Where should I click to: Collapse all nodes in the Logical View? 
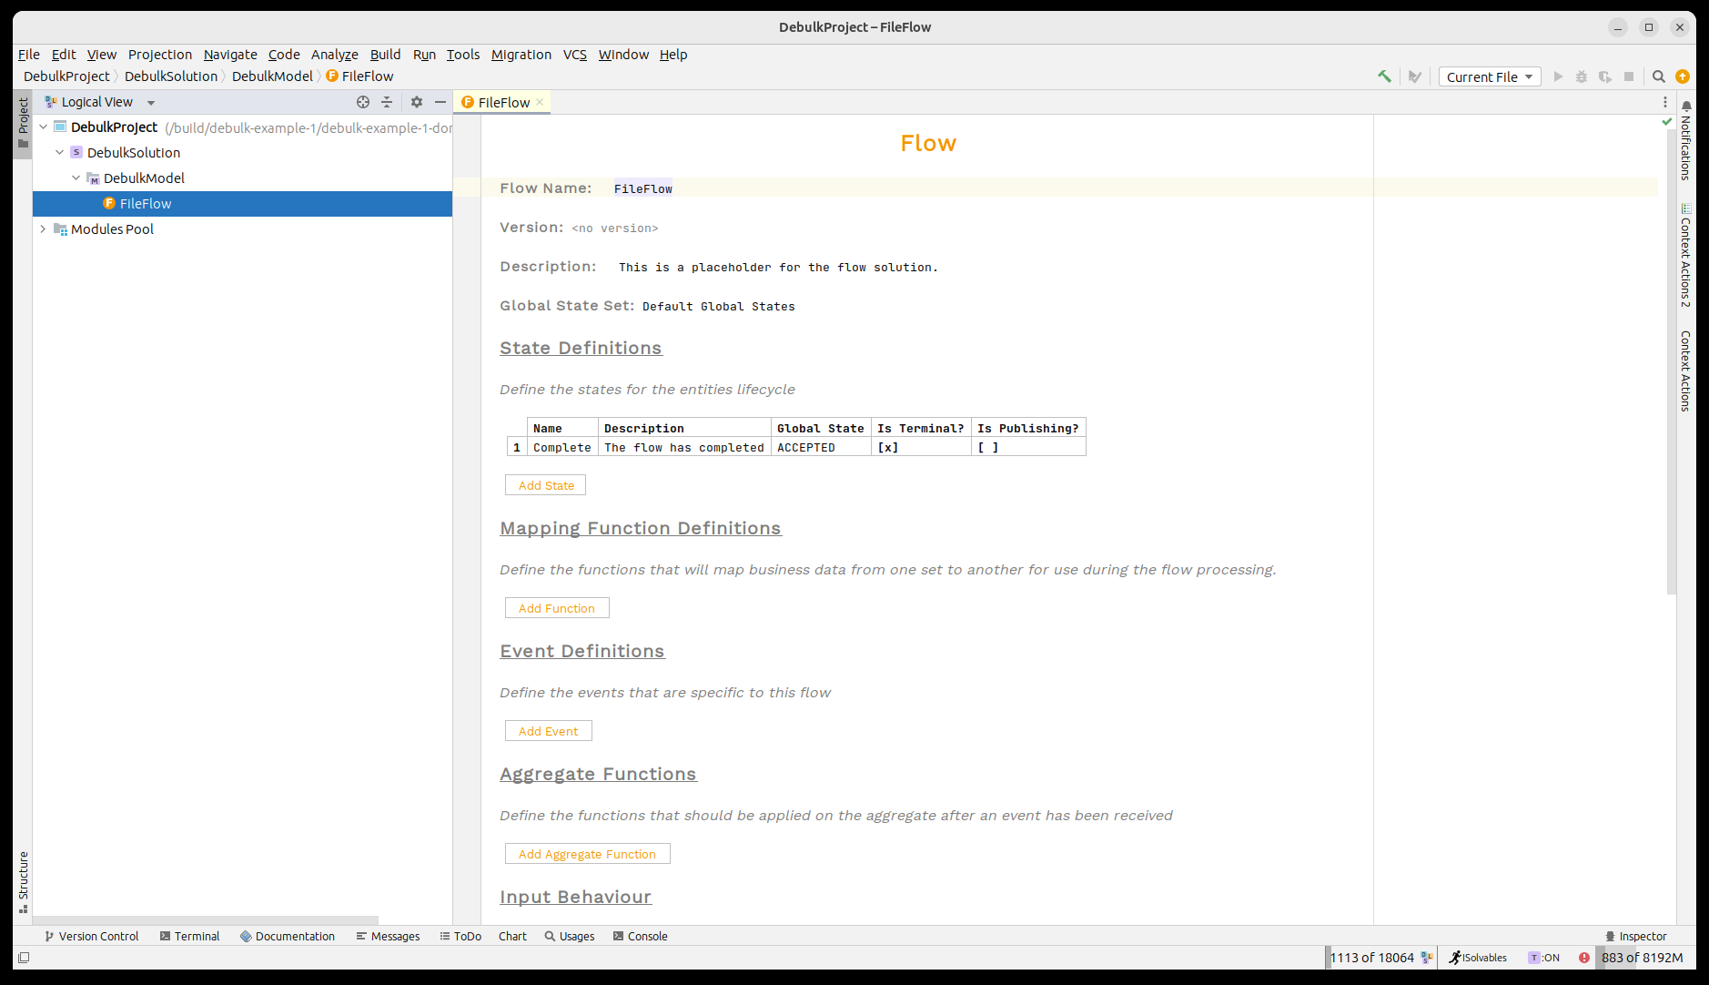point(387,102)
